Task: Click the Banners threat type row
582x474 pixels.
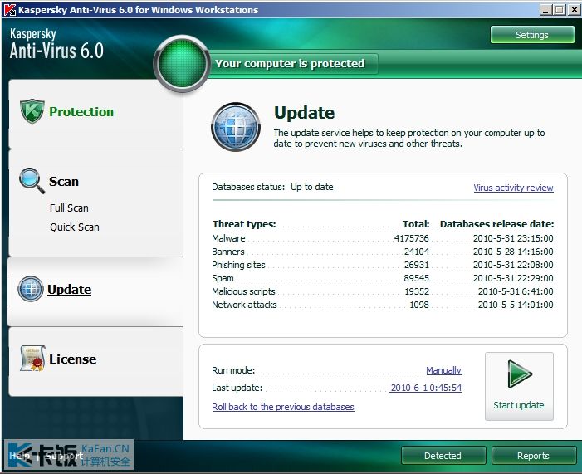Action: (x=383, y=252)
